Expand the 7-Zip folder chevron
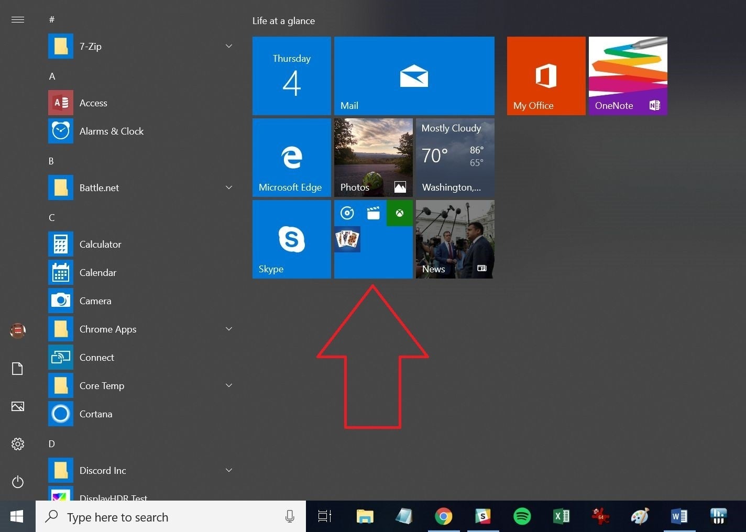 229,46
